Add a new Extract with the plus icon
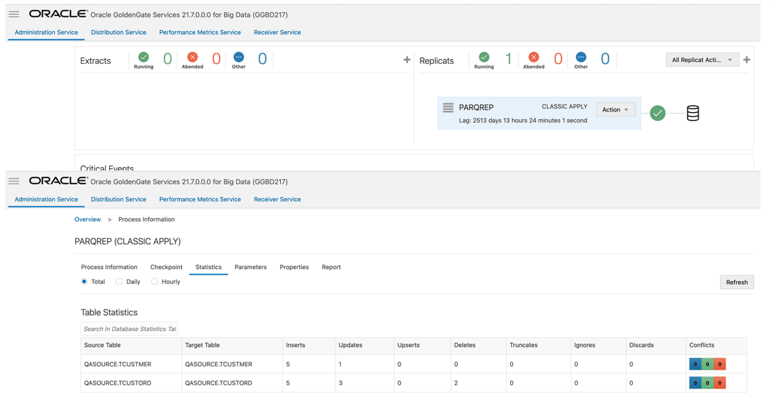This screenshot has width=773, height=412. (407, 60)
